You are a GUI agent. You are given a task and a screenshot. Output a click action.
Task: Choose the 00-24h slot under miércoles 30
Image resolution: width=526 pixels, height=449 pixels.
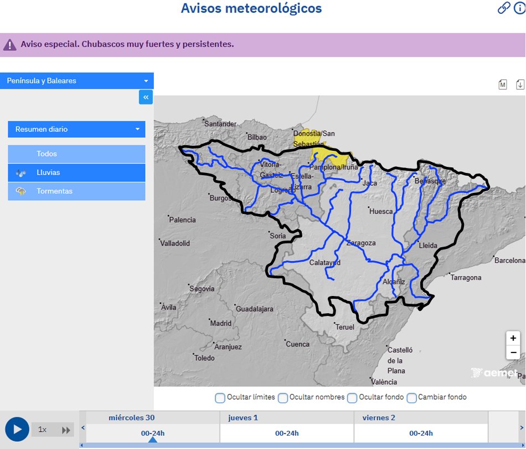153,433
